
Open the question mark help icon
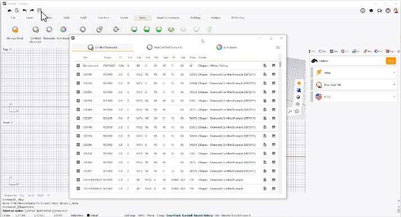point(388,11)
